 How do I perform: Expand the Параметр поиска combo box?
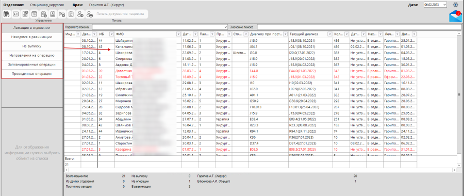[226, 27]
